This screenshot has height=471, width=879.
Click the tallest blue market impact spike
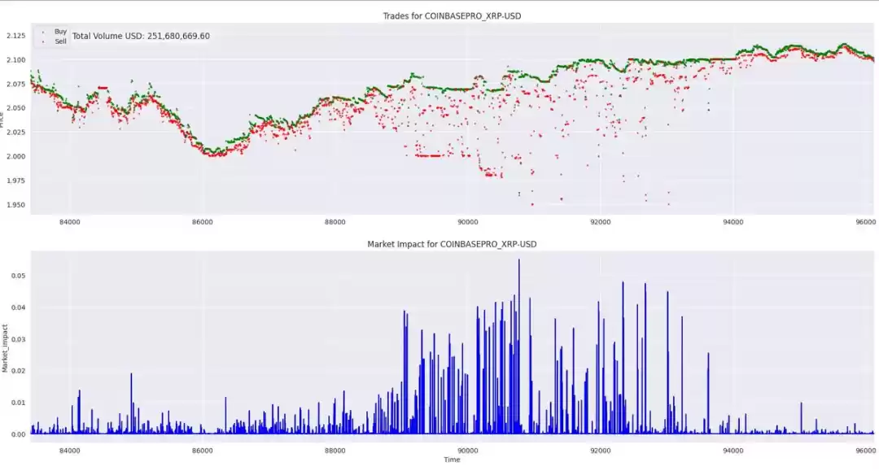click(518, 260)
